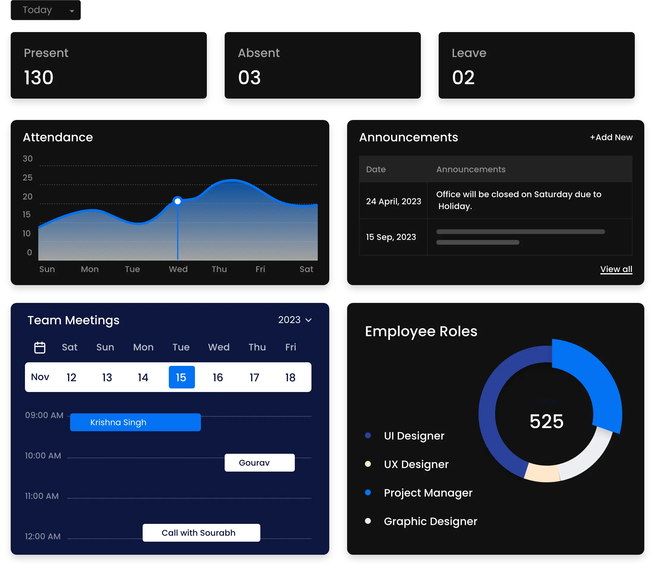This screenshot has width=655, height=569.
Task: Click the UX Designer legend dot
Action: pyautogui.click(x=368, y=464)
